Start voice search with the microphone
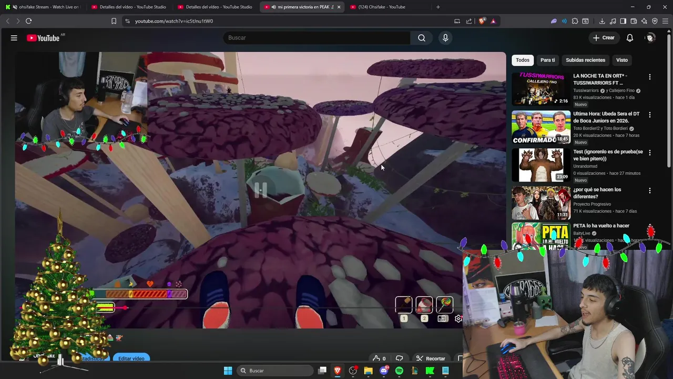Screen dimensions: 673x379 point(445,38)
